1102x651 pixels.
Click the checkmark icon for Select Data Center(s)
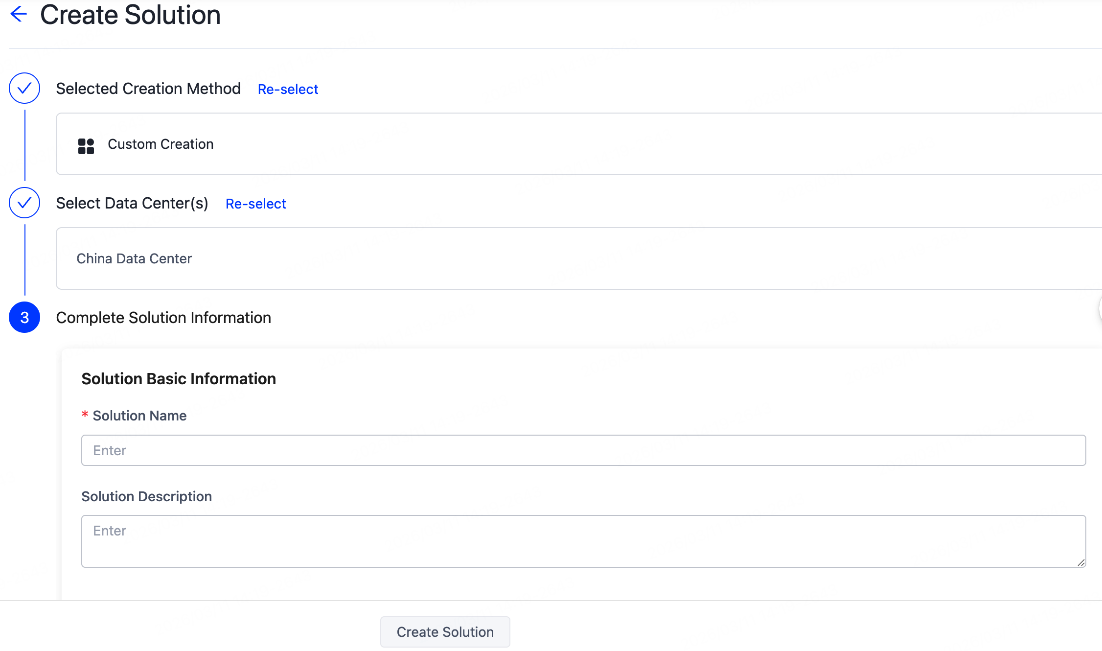[x=24, y=203]
